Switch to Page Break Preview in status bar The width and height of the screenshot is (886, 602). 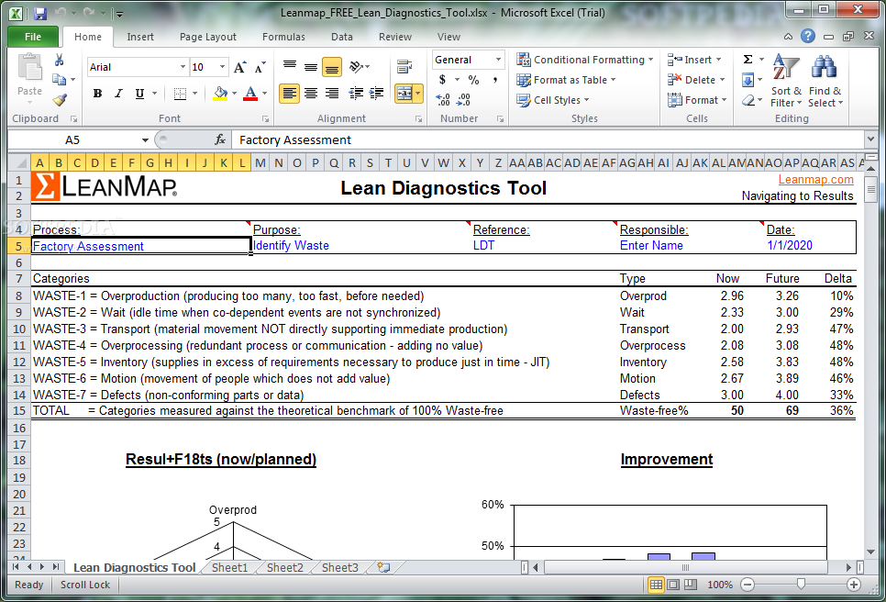coord(691,585)
